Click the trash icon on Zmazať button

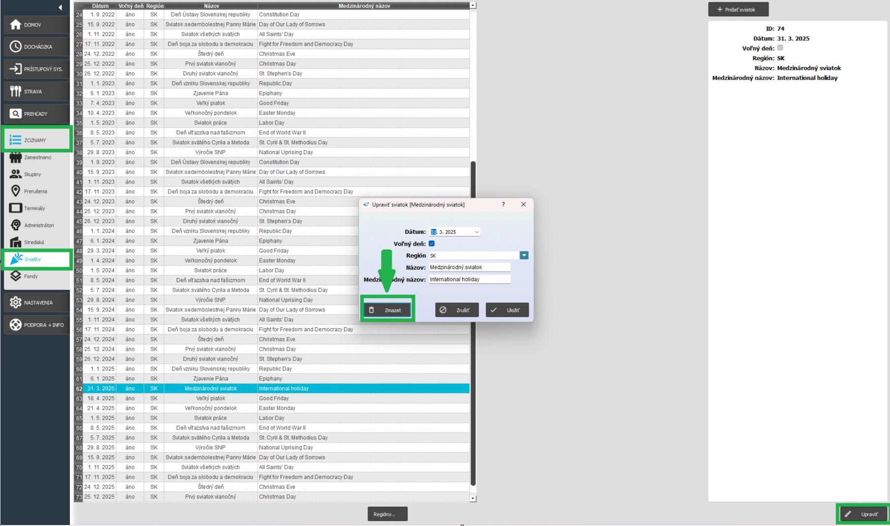(372, 310)
